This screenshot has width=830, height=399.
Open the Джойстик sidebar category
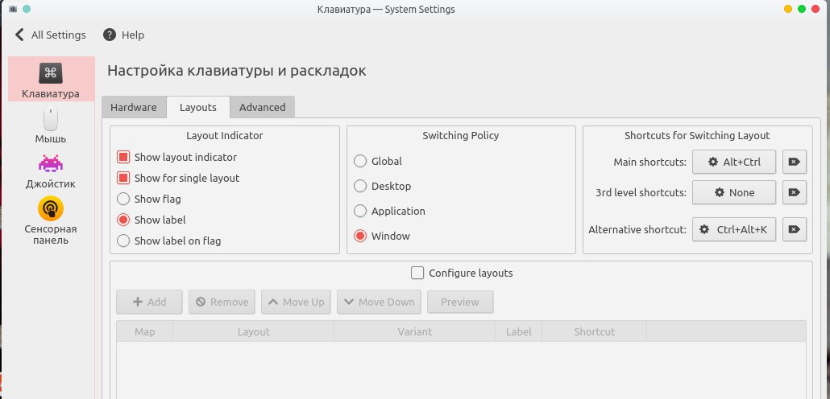(51, 171)
